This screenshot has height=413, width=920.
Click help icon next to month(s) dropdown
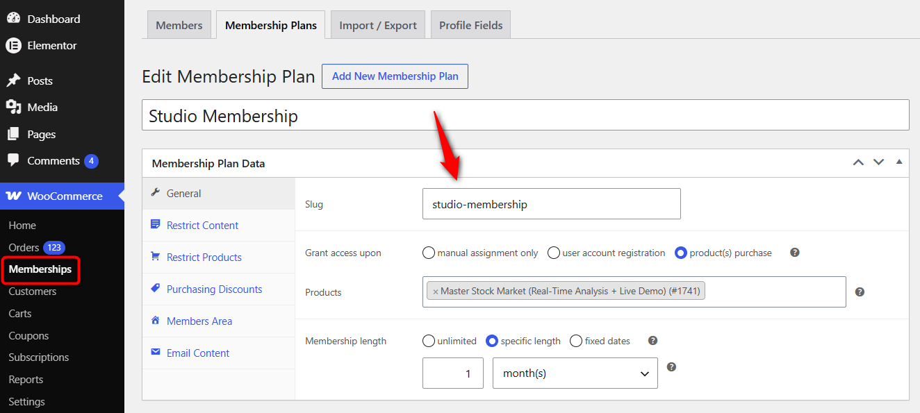(671, 367)
